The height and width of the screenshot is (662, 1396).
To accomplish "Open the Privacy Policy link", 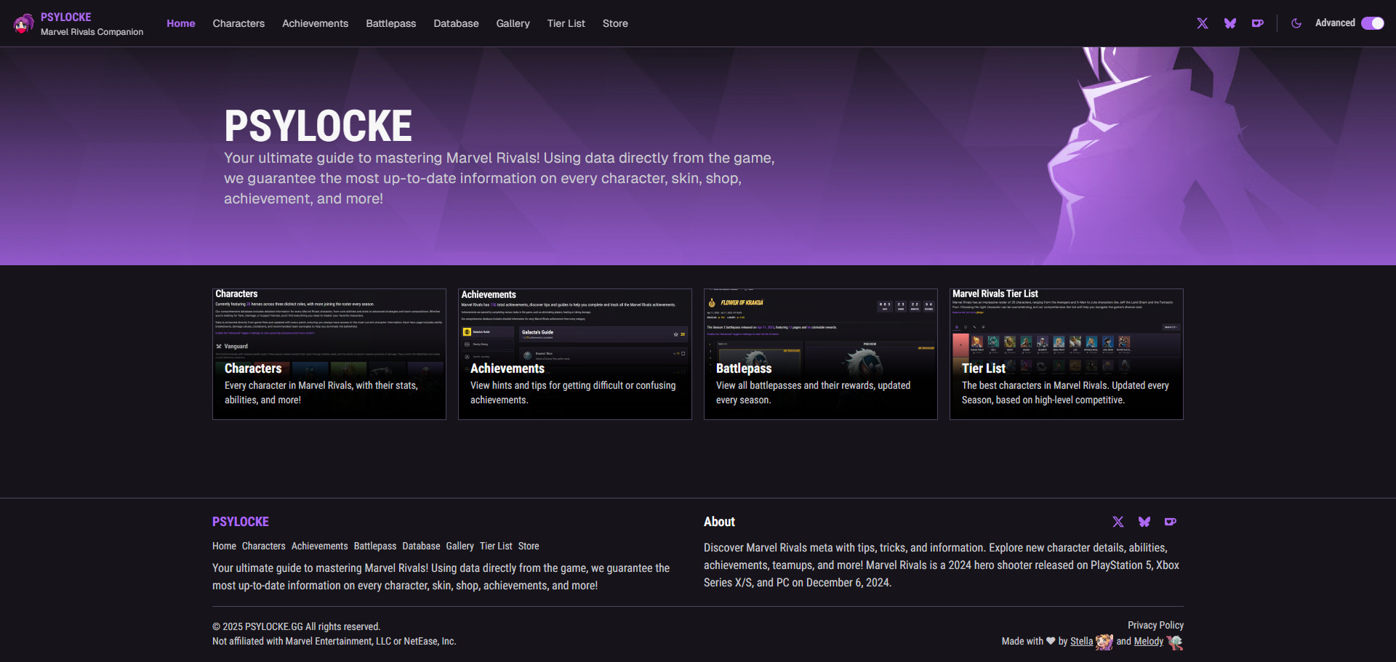I will click(1155, 625).
